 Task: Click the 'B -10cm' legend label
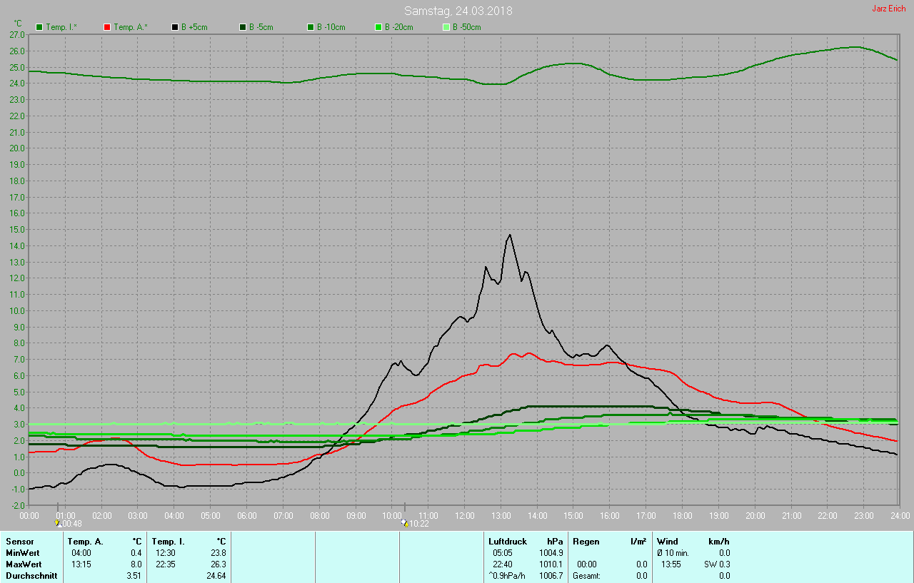[x=331, y=27]
